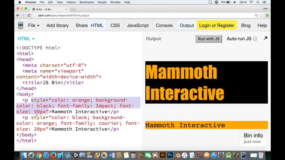Open the Trash in the dock
The image size is (285, 160).
pyautogui.click(x=261, y=155)
